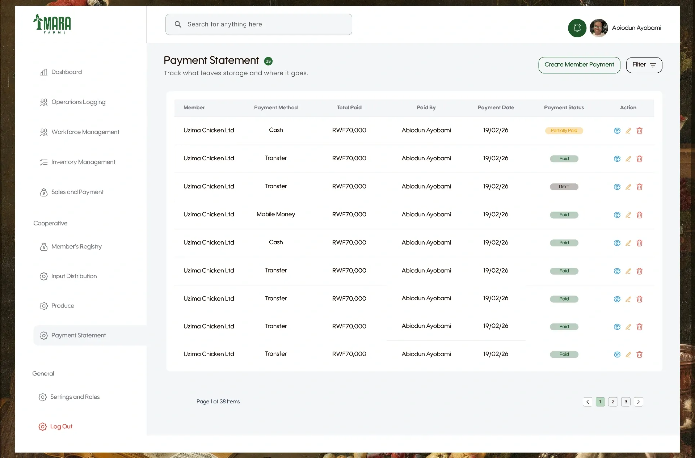Open Workforce Management section
This screenshot has width=695, height=458.
pyautogui.click(x=80, y=132)
